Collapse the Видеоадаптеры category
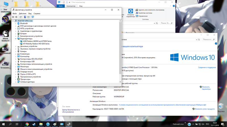227x127 pixels. click(16, 39)
